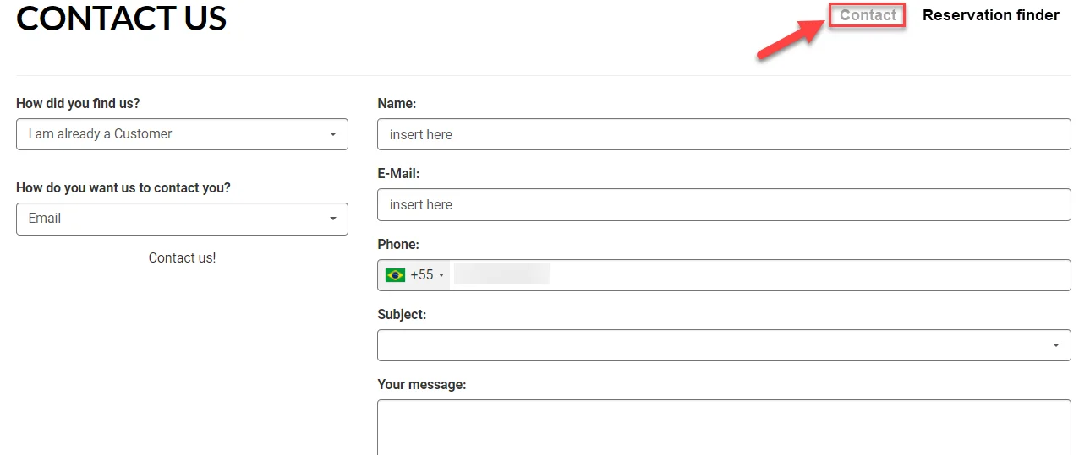
Task: Submit with the "Contact us!" button
Action: [x=182, y=257]
